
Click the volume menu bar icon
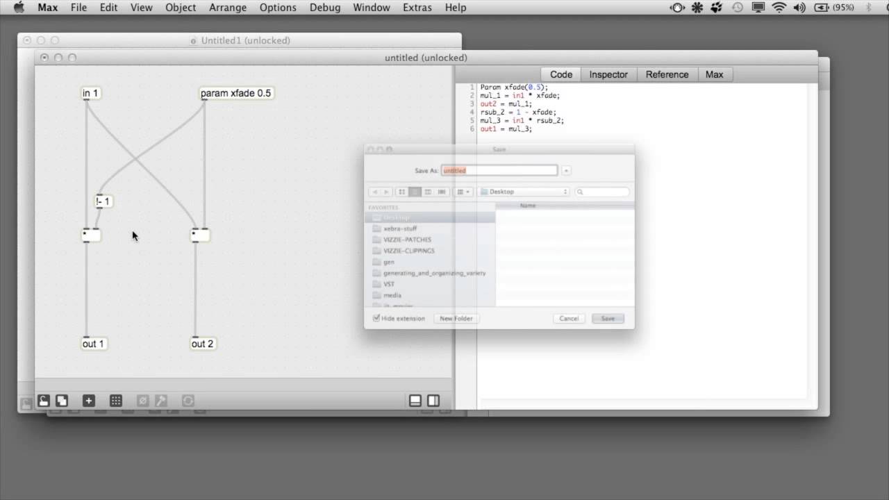pyautogui.click(x=799, y=8)
